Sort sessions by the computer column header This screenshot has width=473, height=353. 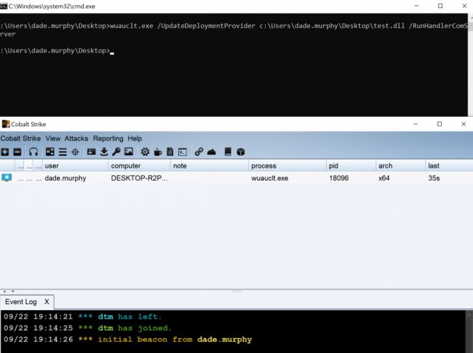coord(140,166)
